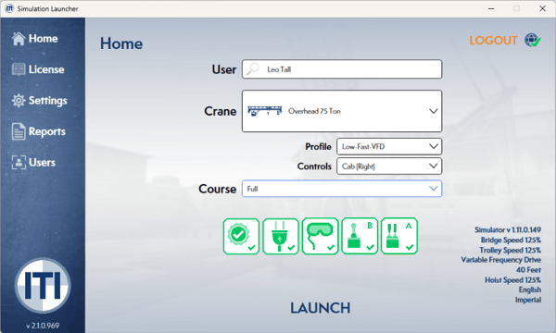
Task: Click the Bridge Speed 125% text
Action: click(511, 240)
